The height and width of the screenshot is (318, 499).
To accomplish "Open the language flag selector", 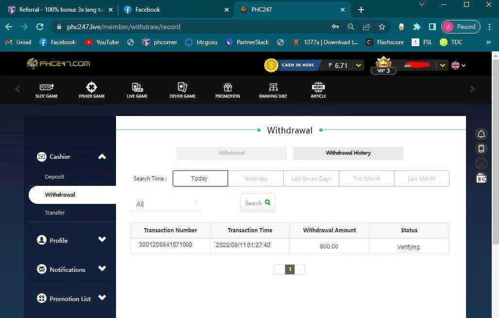I will pyautogui.click(x=458, y=65).
